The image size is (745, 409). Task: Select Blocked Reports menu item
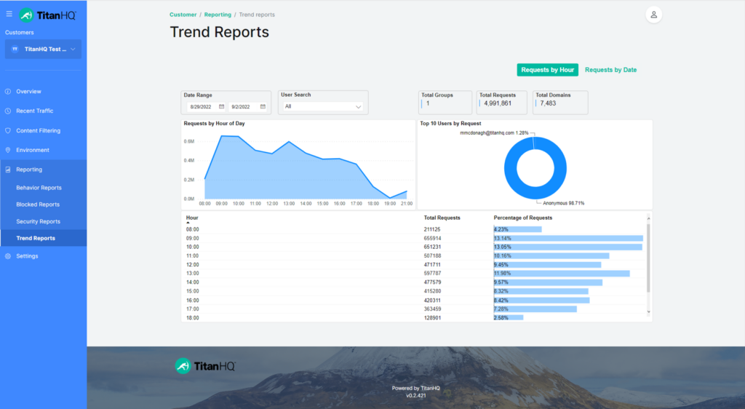pos(38,204)
